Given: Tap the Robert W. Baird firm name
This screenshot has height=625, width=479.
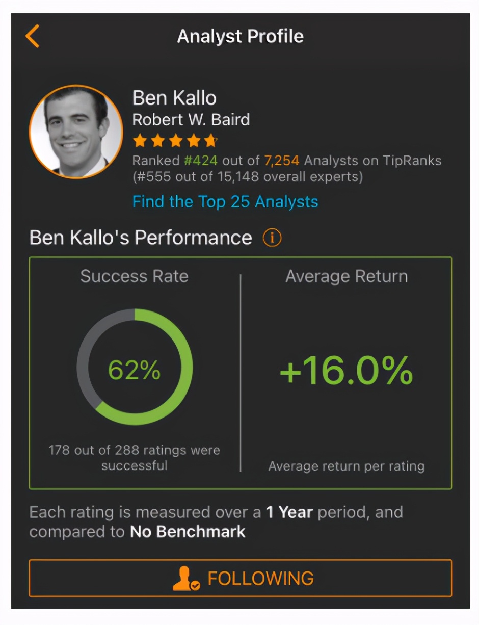Looking at the screenshot, I should [x=191, y=120].
